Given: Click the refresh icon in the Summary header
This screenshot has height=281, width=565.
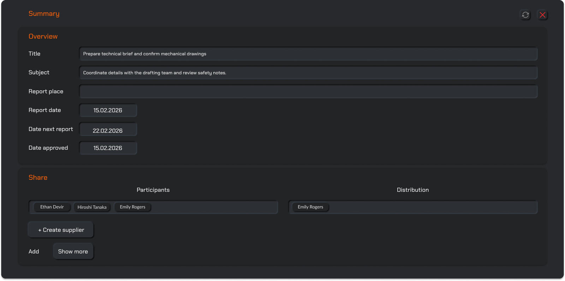Looking at the screenshot, I should coord(525,15).
